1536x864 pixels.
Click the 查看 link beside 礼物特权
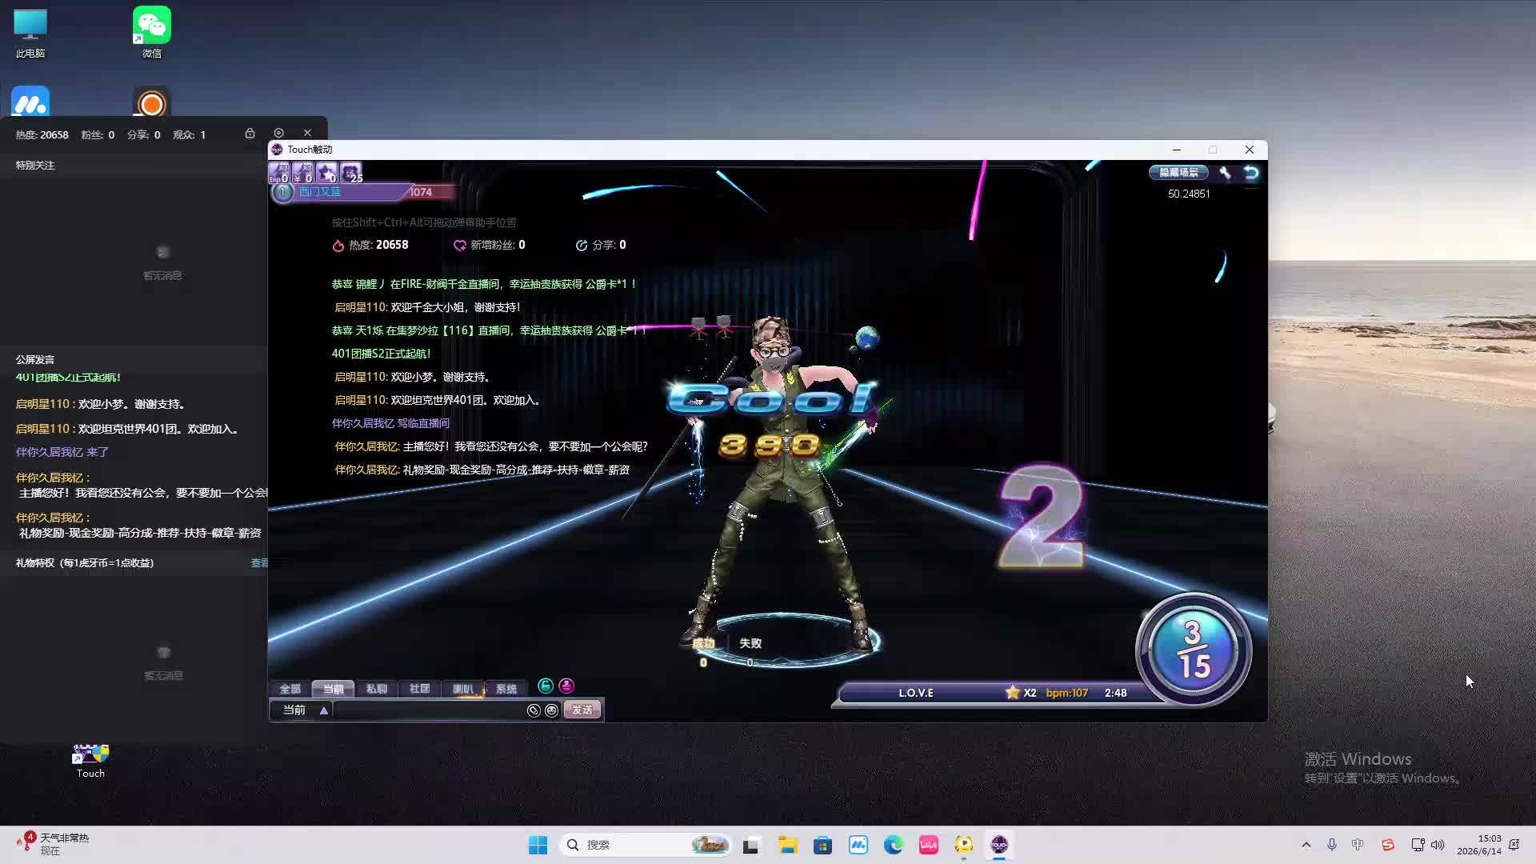click(259, 563)
